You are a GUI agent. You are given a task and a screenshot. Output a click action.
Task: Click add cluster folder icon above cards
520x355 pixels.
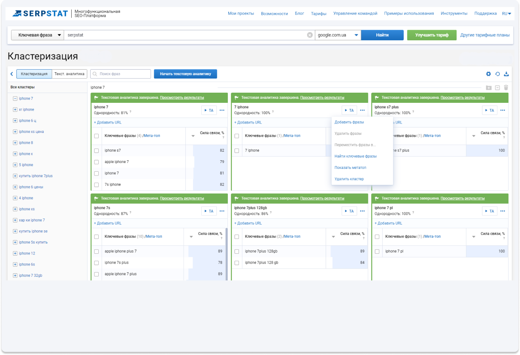coord(489,88)
